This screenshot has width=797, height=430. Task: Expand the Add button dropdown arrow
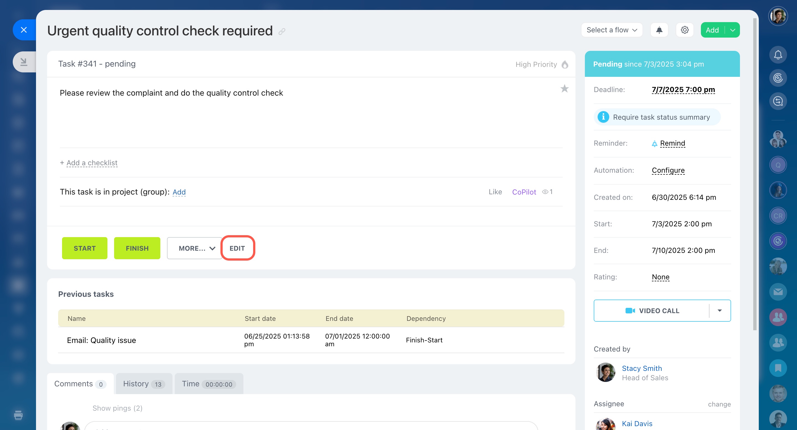732,30
